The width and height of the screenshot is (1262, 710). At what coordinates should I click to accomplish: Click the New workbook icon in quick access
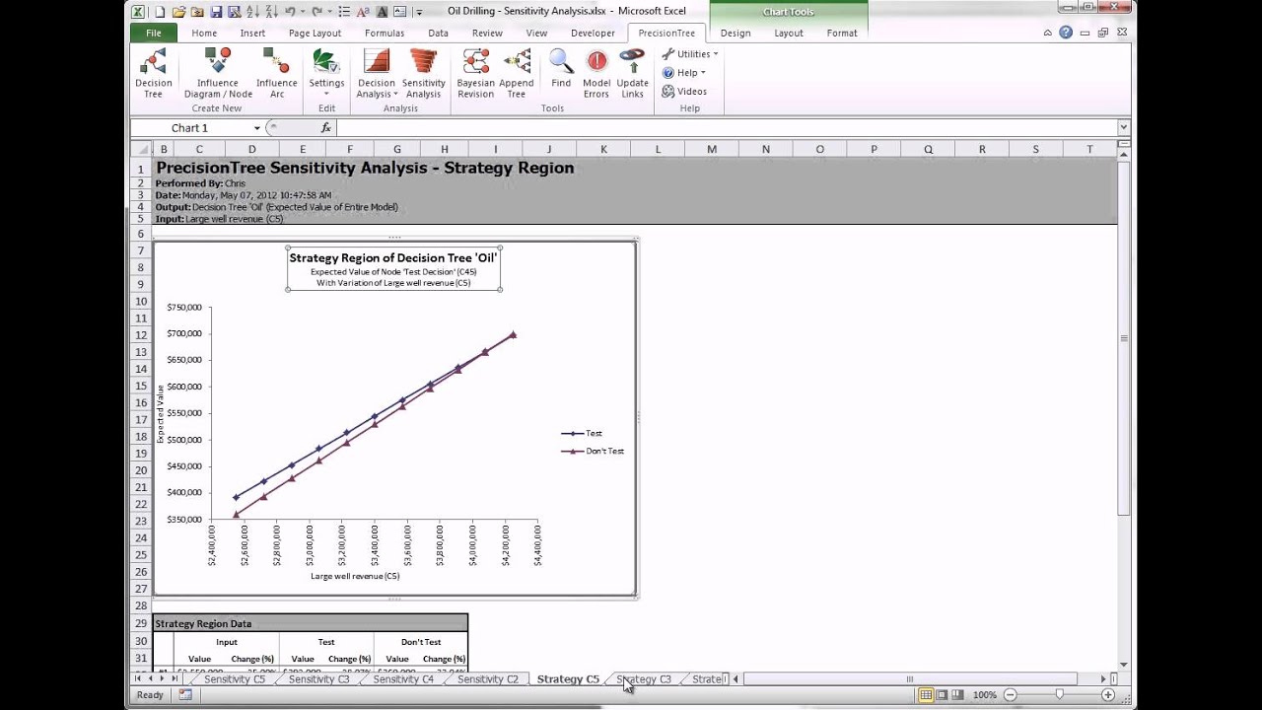pos(160,12)
